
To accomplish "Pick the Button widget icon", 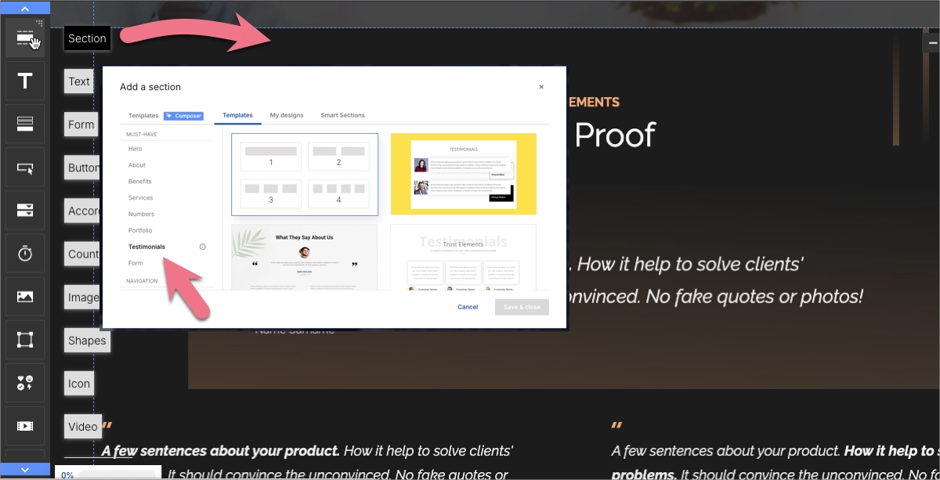I will click(x=25, y=167).
